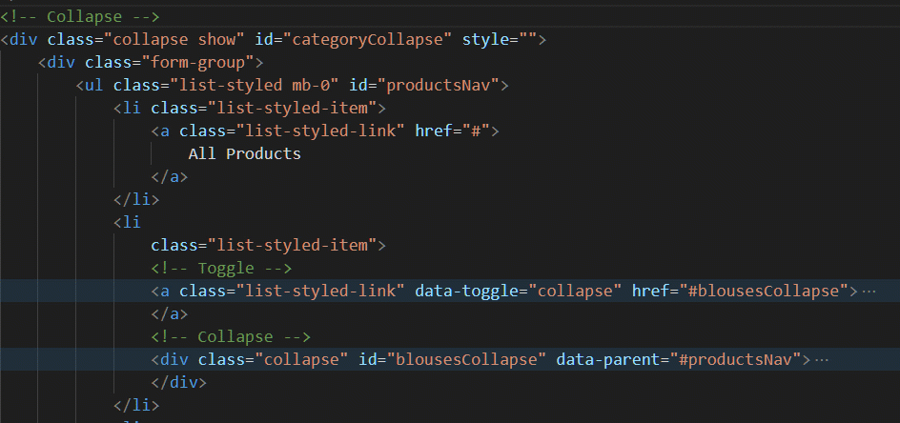
Task: Click the data-toggle attribute name
Action: coord(466,291)
